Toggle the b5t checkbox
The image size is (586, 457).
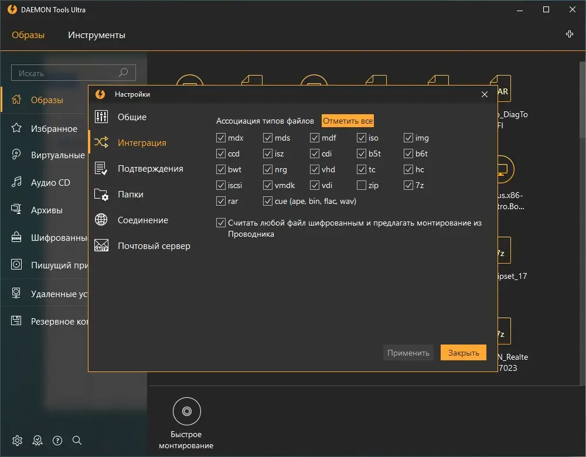click(362, 154)
